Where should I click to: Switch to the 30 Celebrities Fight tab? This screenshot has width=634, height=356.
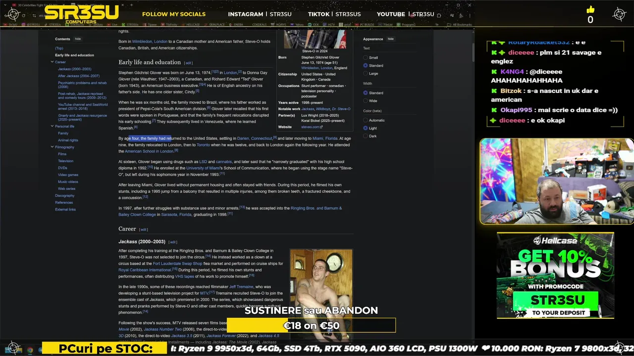coord(38,5)
